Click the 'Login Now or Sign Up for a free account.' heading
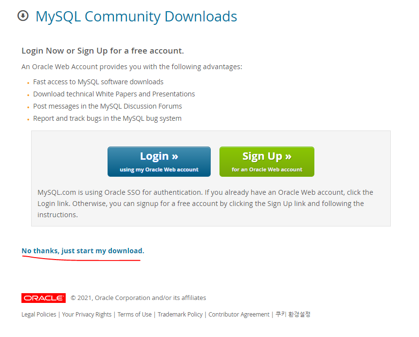The height and width of the screenshot is (337, 419). pos(103,51)
